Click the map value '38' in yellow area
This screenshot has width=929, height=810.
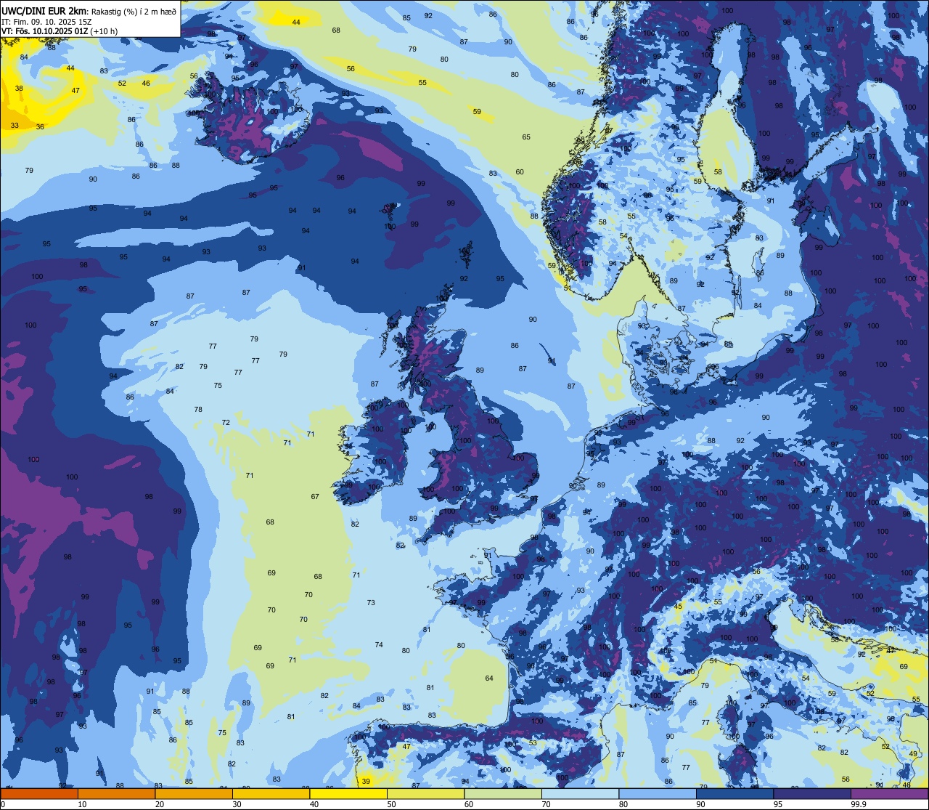19,88
